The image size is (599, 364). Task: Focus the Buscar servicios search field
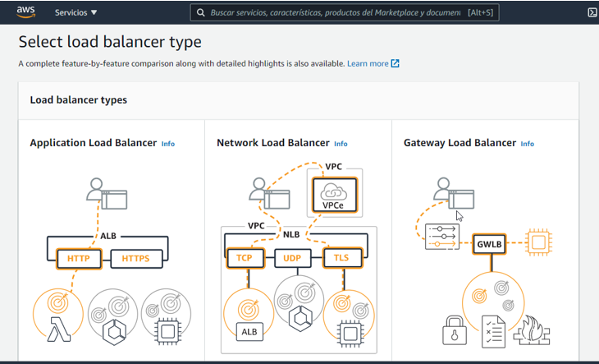(345, 12)
